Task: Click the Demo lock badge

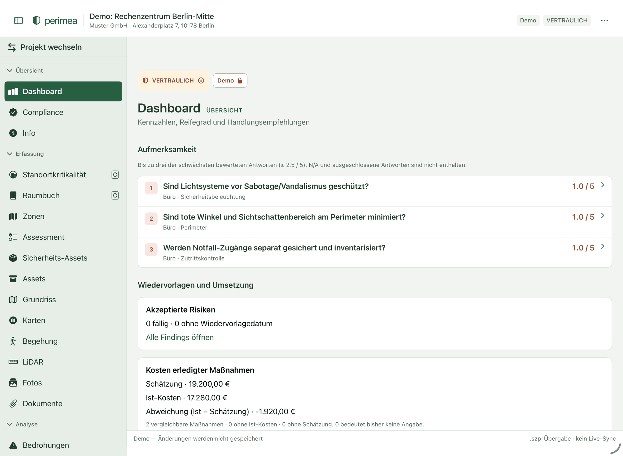Action: 230,81
